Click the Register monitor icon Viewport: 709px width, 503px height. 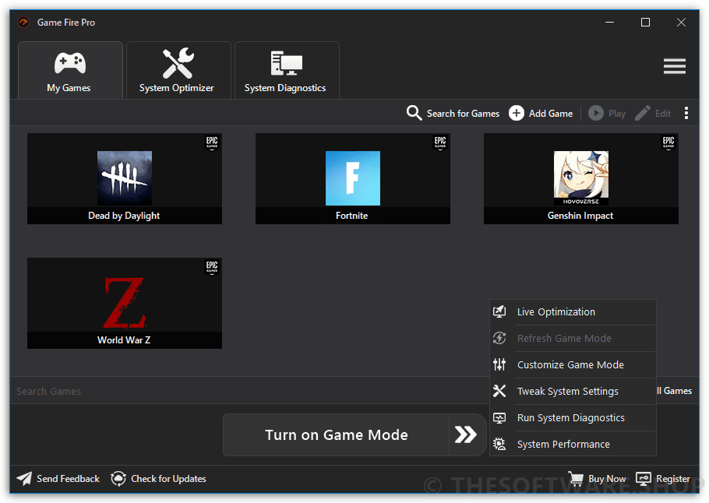tap(644, 478)
